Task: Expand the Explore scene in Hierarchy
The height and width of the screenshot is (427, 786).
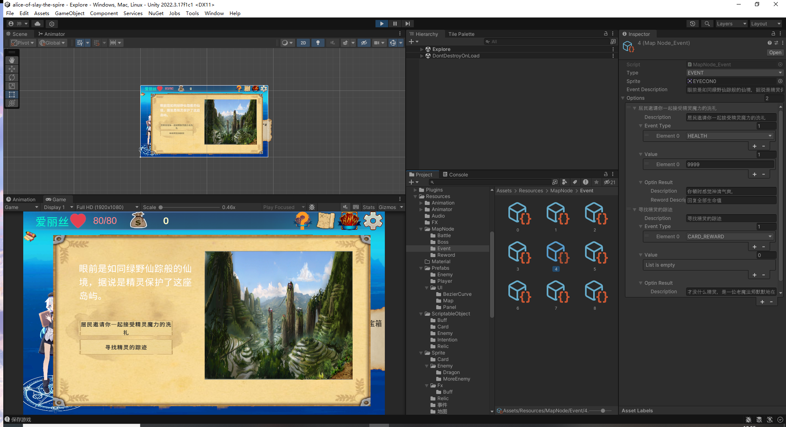Action: click(x=422, y=49)
